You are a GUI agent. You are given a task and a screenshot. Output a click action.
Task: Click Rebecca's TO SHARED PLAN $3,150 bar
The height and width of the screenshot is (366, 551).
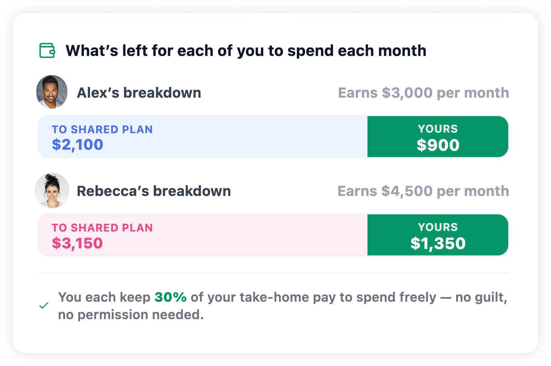pyautogui.click(x=203, y=235)
